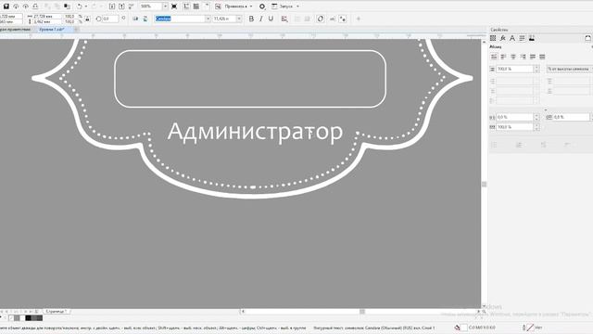Viewport: 593px width, 334px height.
Task: Switch to the 'Уровни 1.cdr' document tab
Action: (x=52, y=29)
